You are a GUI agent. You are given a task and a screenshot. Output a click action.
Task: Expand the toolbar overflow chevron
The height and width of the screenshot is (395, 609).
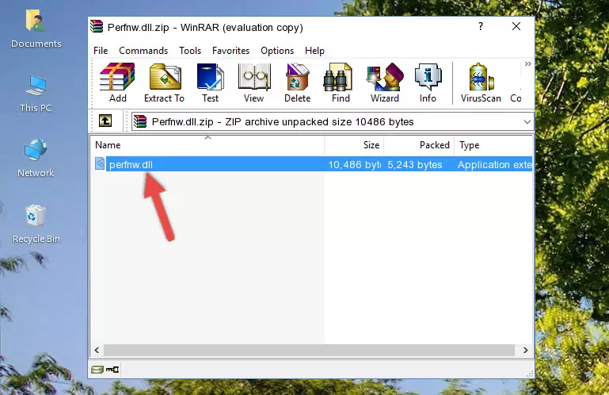(x=527, y=63)
